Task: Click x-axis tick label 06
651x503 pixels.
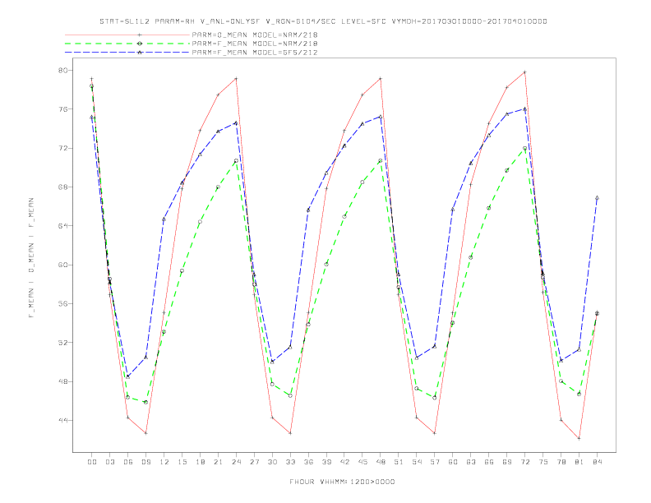Action: [x=128, y=462]
